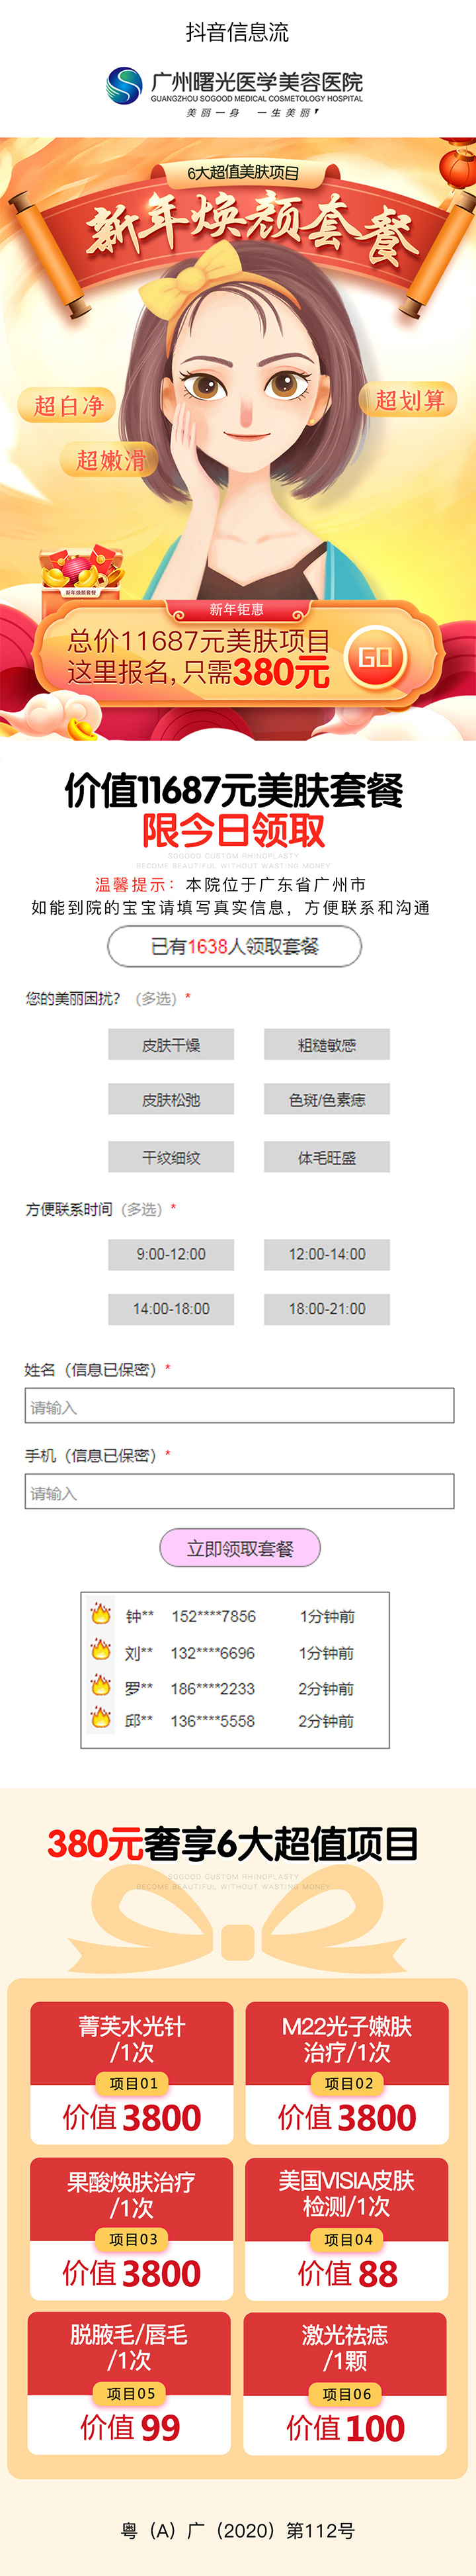Click the flame icon beside 邱**
Viewport: 476px width, 2576px height.
[x=100, y=1718]
